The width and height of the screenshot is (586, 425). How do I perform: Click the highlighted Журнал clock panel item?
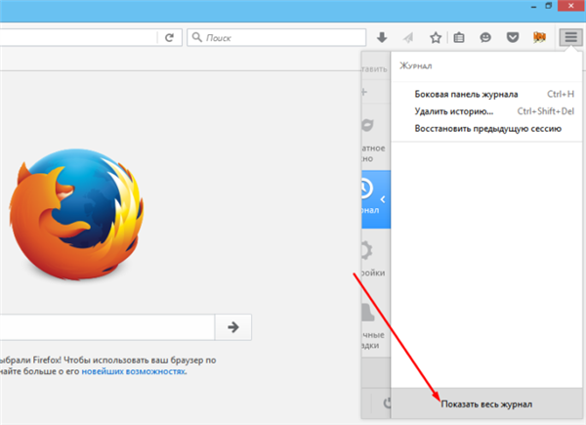[x=376, y=199]
